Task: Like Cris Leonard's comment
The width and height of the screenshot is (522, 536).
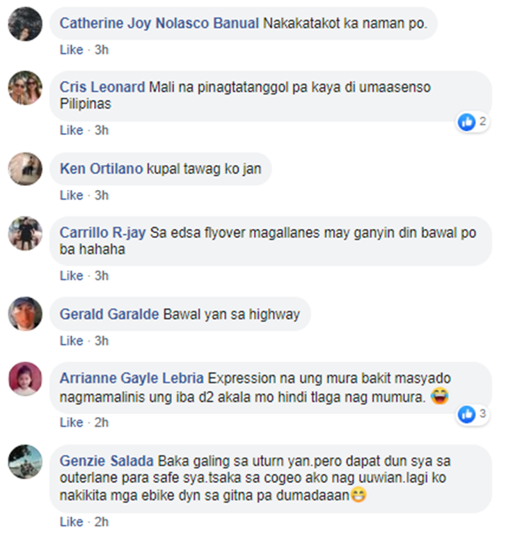Action: pos(72,130)
